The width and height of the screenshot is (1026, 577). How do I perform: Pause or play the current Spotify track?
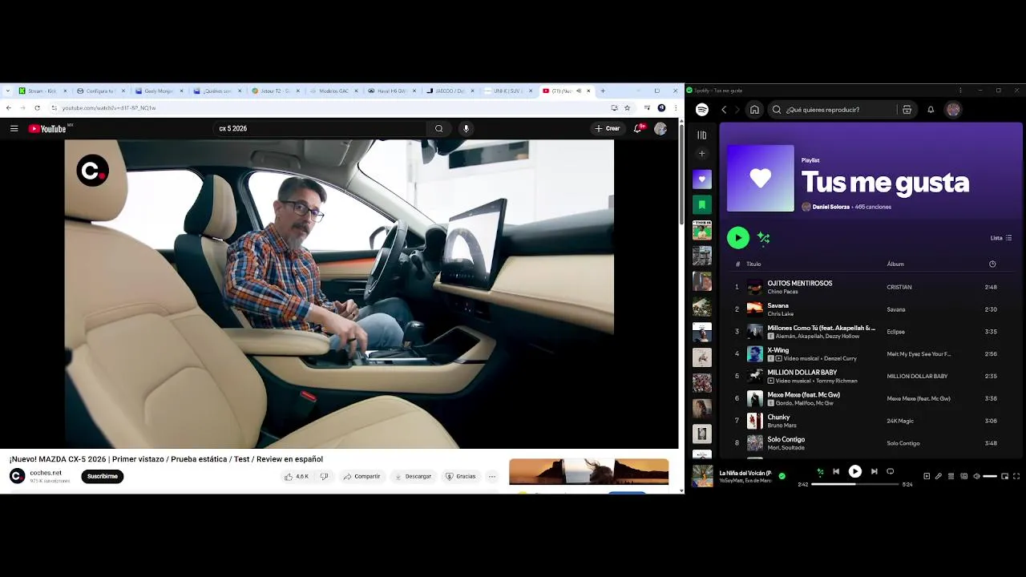pyautogui.click(x=855, y=472)
